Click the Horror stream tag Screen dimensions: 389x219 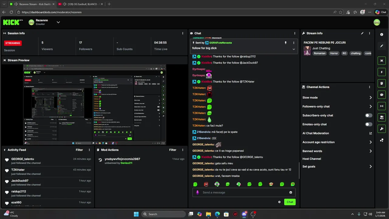(334, 53)
